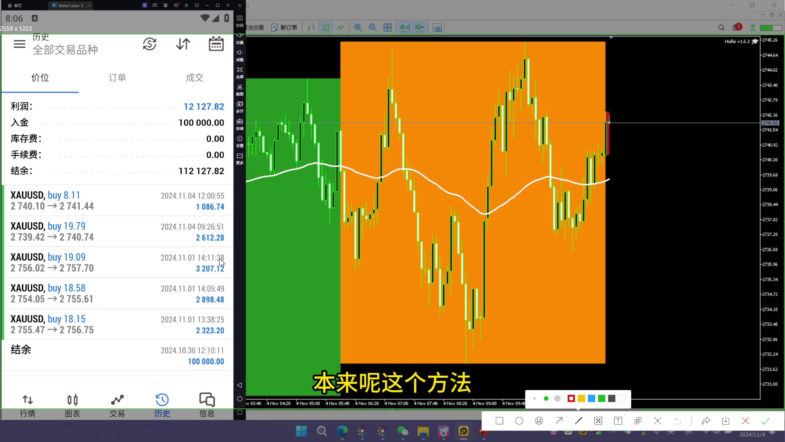Click the emulator scissors screenshot icon
The width and height of the screenshot is (785, 442).
[240, 87]
